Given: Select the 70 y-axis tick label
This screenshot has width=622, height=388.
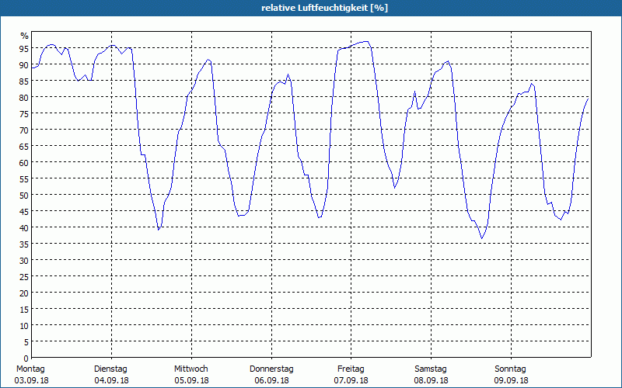Looking at the screenshot, I should [24, 130].
